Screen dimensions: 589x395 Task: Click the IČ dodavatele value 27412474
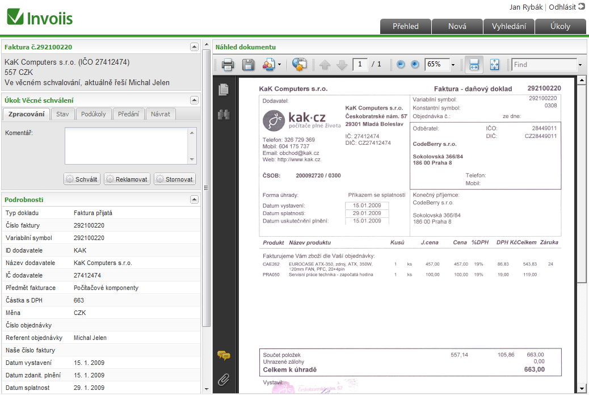coord(87,275)
